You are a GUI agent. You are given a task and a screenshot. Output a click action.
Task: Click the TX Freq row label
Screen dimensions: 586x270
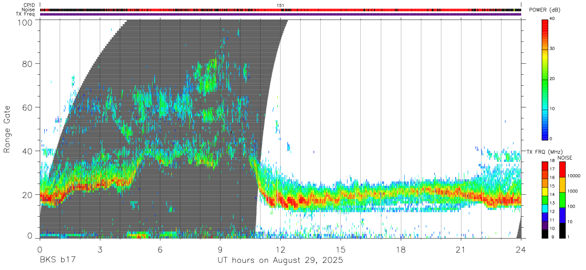(25, 14)
